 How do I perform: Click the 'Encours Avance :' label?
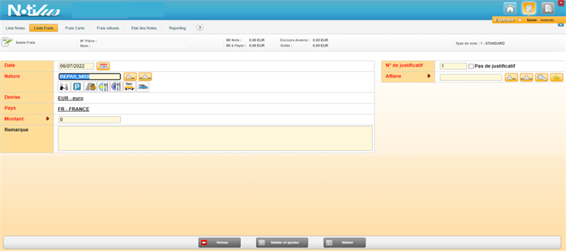pyautogui.click(x=295, y=40)
